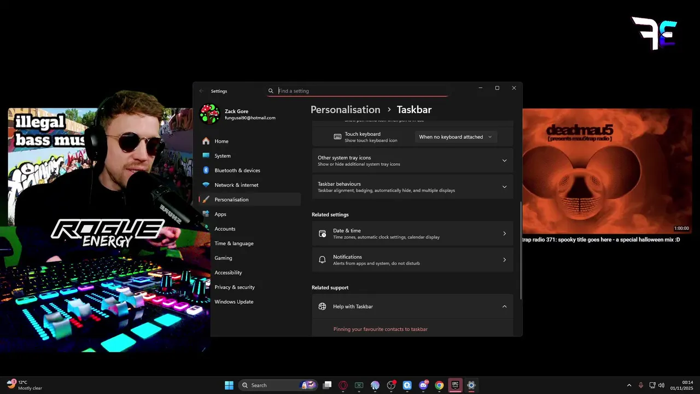Open the Touch keyboard dropdown

pyautogui.click(x=456, y=137)
